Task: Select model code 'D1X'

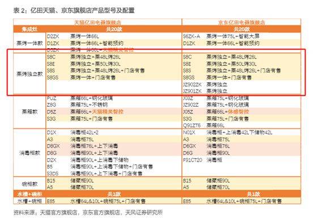Action: click(x=52, y=133)
